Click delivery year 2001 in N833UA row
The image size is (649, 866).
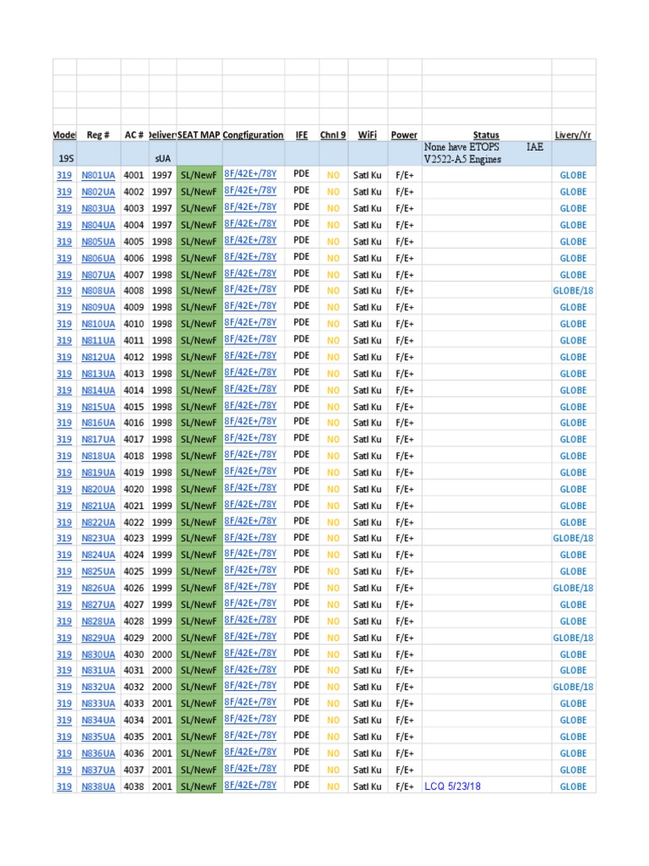coord(162,704)
